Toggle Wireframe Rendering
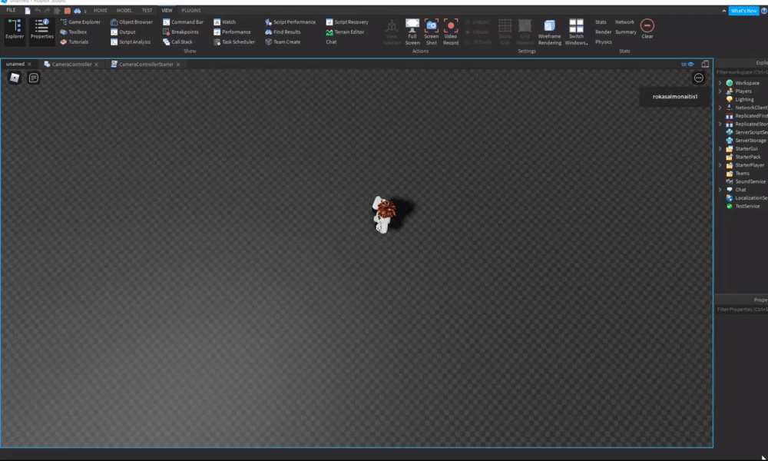The width and height of the screenshot is (768, 461). click(x=550, y=32)
